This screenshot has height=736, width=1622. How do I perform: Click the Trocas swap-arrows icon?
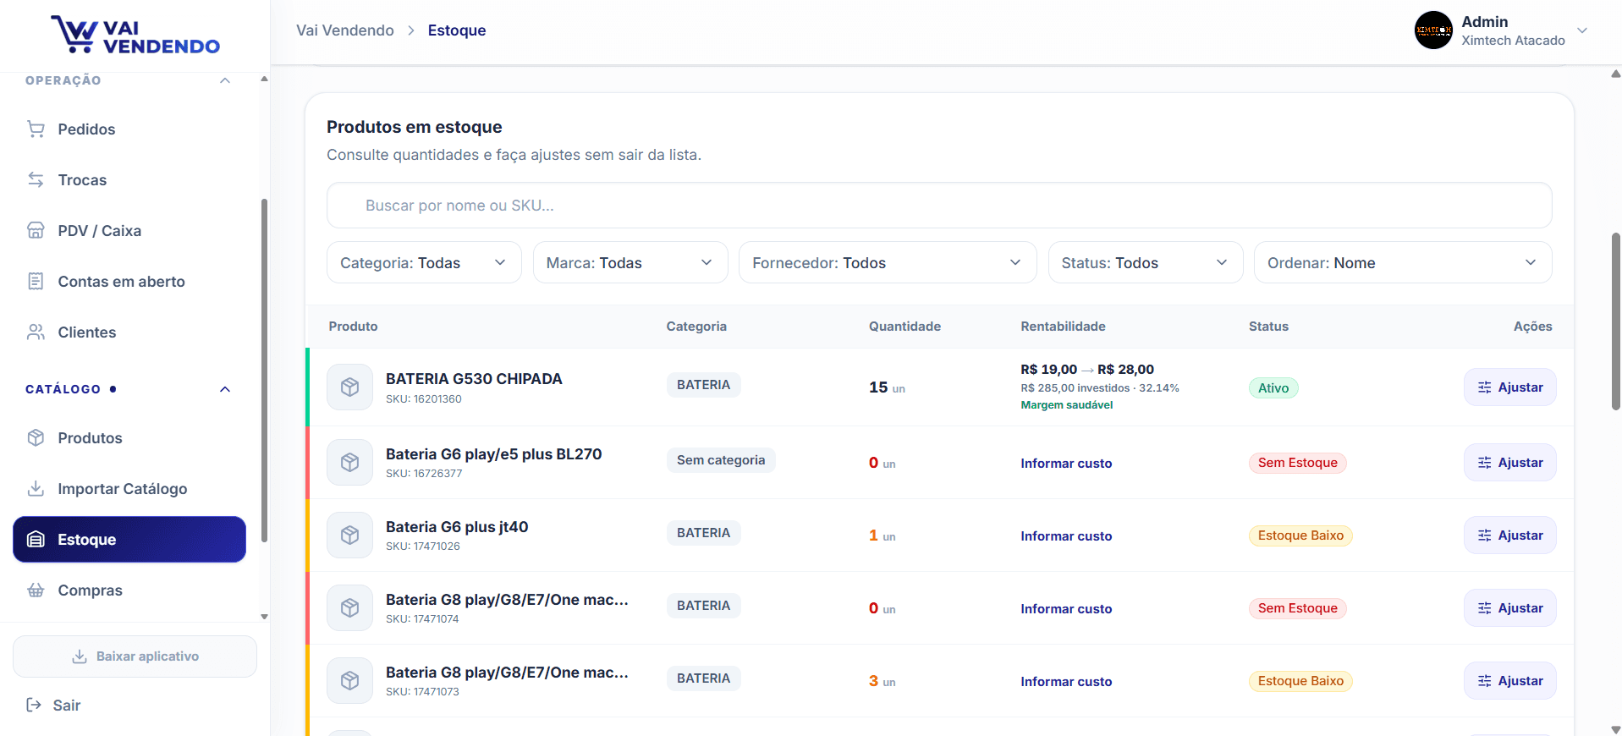pos(36,179)
